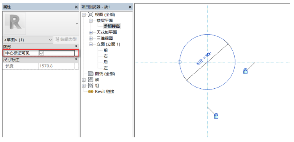Click the circle handle on left edge
This screenshot has height=142, width=294.
pos(180,62)
